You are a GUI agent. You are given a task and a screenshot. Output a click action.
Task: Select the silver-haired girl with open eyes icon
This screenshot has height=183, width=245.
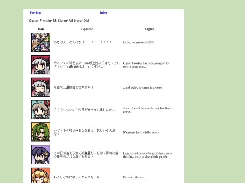click(41, 65)
